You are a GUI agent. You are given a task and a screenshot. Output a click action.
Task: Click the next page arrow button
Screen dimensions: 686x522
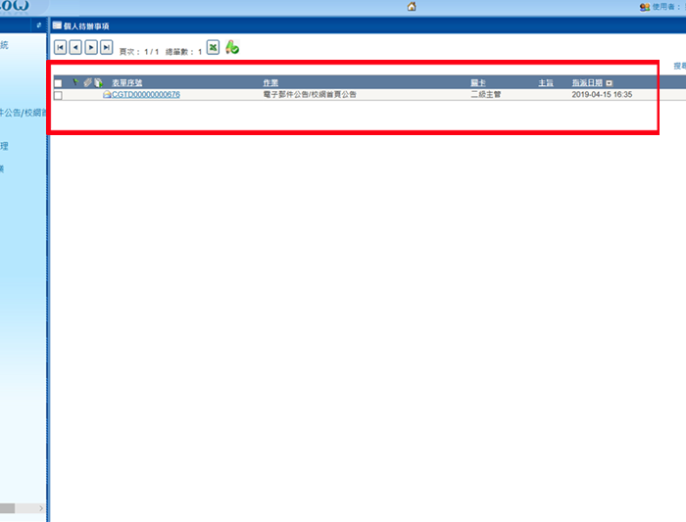coord(91,47)
